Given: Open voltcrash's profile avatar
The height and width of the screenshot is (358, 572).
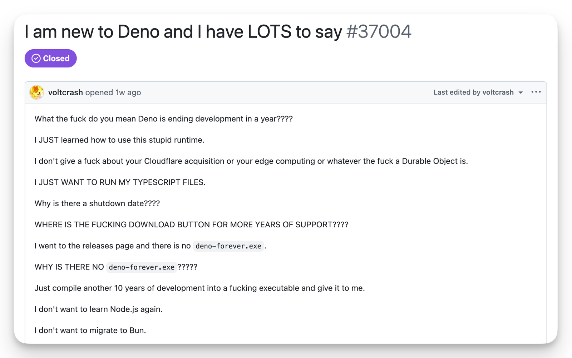Looking at the screenshot, I should tap(36, 92).
